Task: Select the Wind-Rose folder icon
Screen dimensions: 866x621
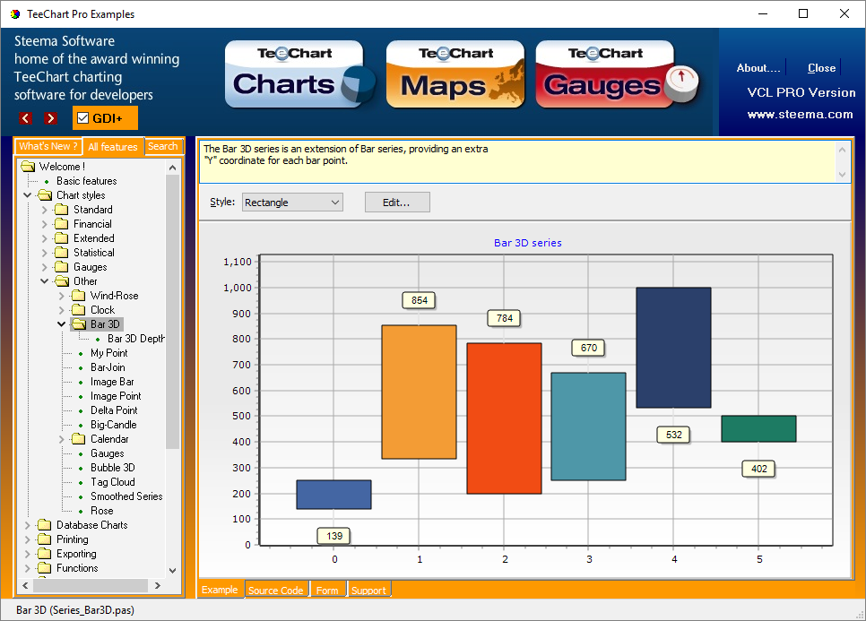Action: coord(78,296)
